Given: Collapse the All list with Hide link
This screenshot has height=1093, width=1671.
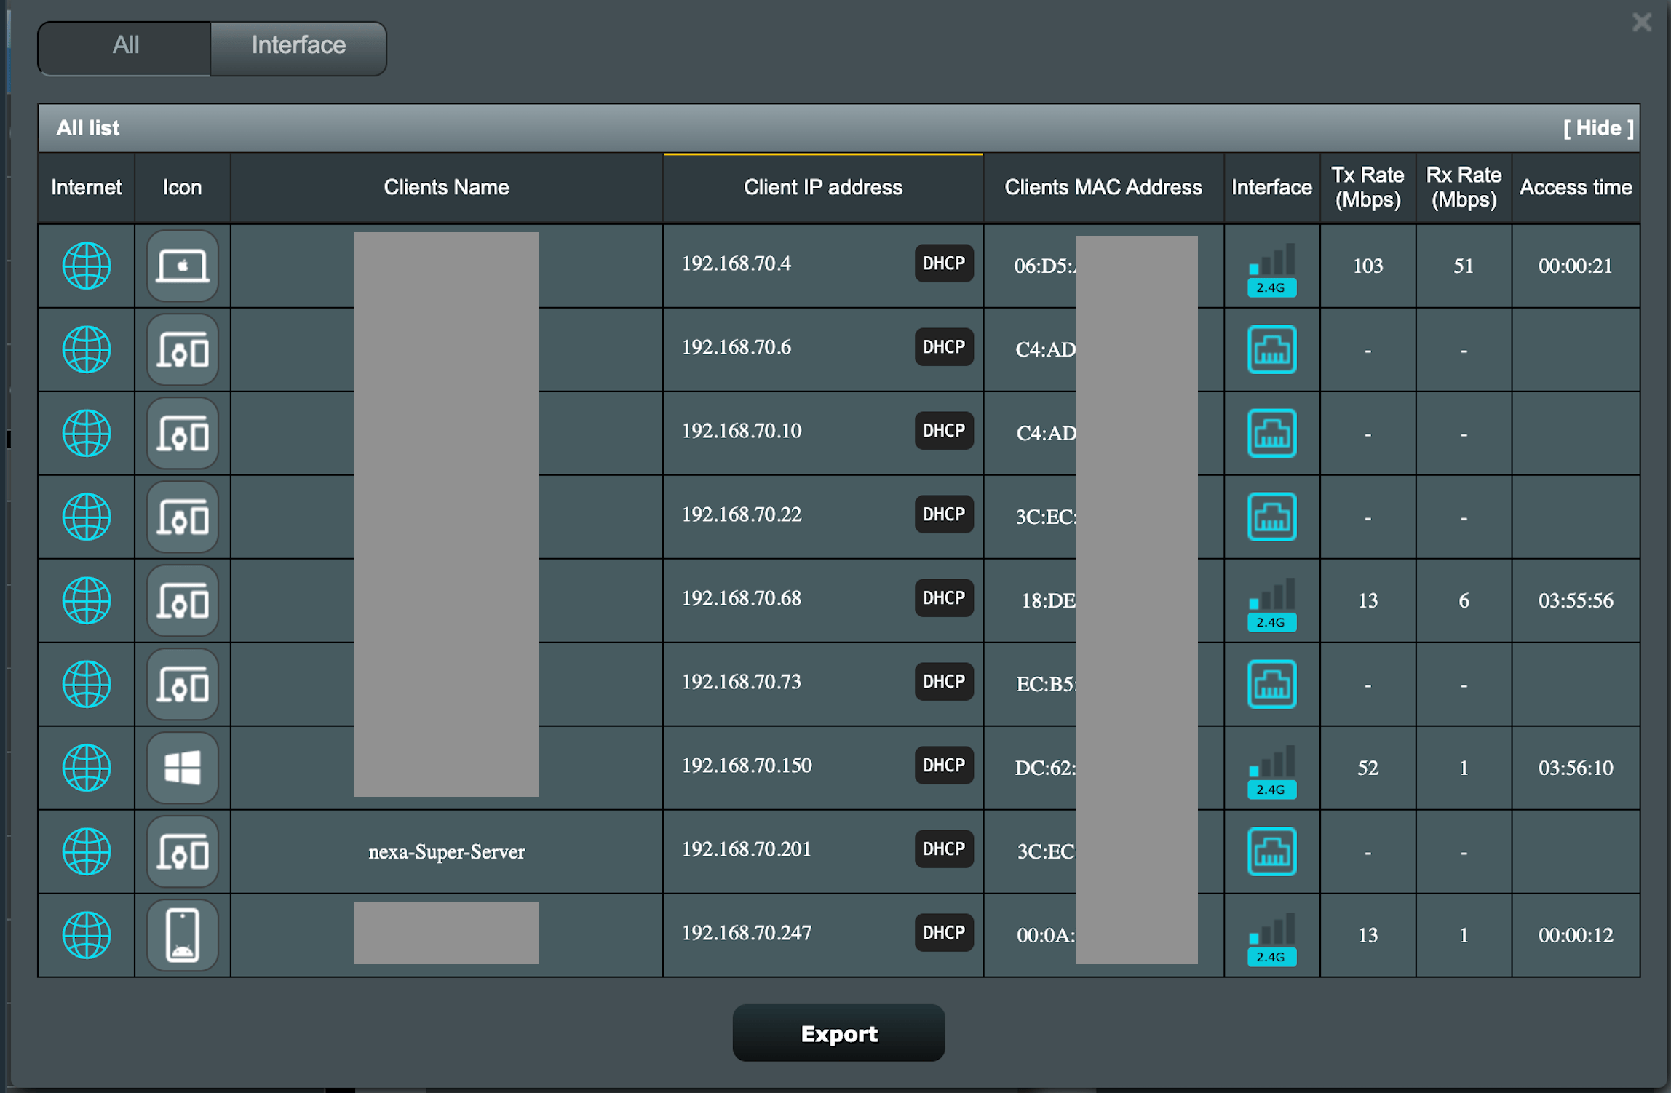Looking at the screenshot, I should pyautogui.click(x=1597, y=128).
